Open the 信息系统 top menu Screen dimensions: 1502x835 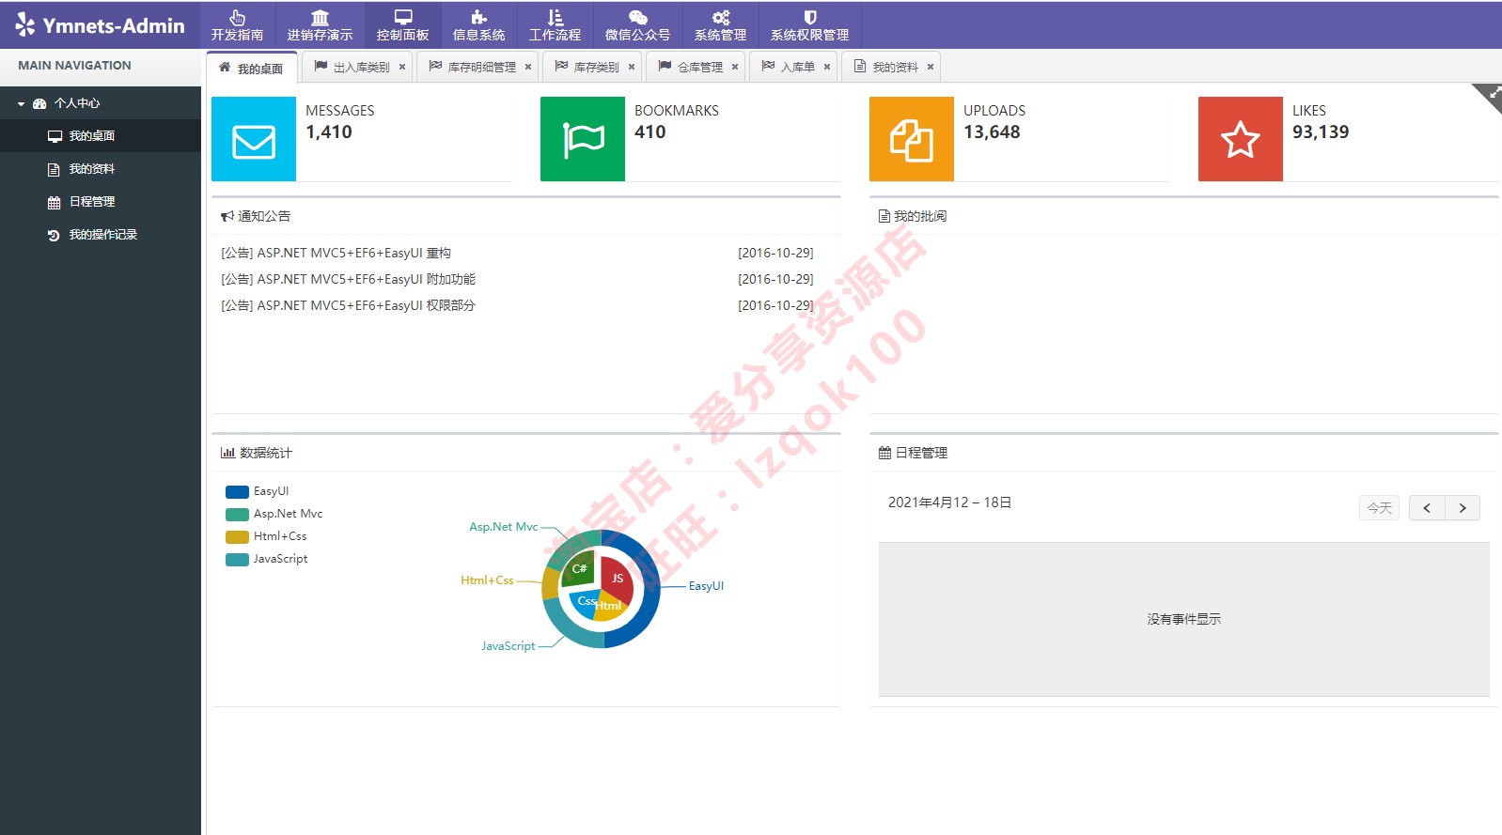click(478, 25)
